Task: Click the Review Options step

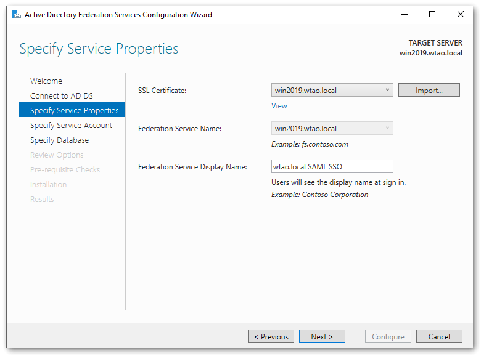Action: click(x=57, y=155)
